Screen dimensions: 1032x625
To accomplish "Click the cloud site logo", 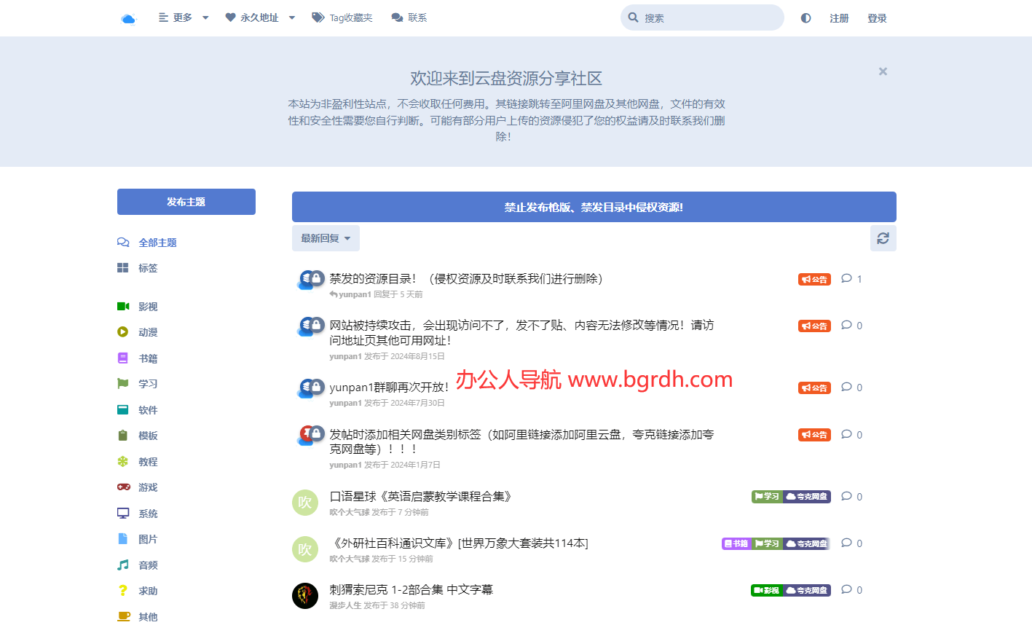I will pos(129,17).
